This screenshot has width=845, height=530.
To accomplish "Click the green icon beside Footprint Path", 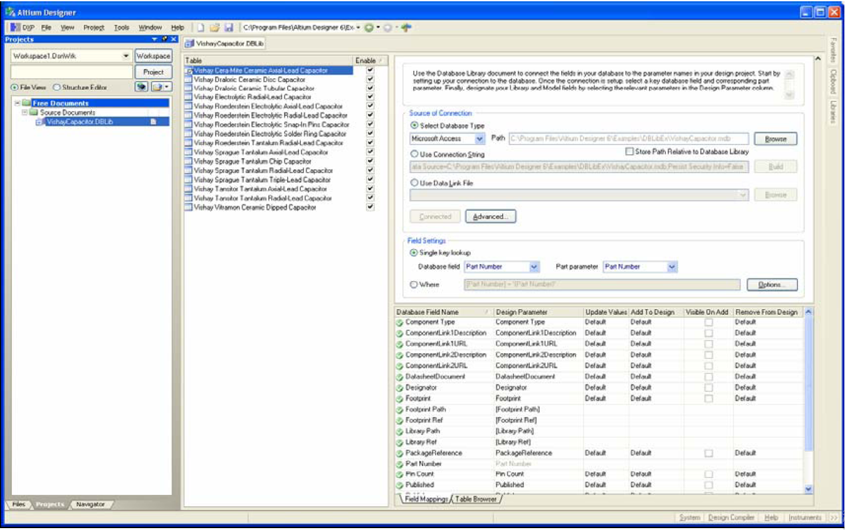I will pos(399,410).
